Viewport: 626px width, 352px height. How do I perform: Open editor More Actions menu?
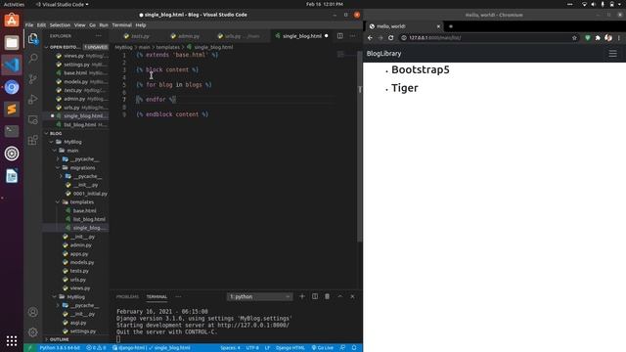click(x=352, y=36)
